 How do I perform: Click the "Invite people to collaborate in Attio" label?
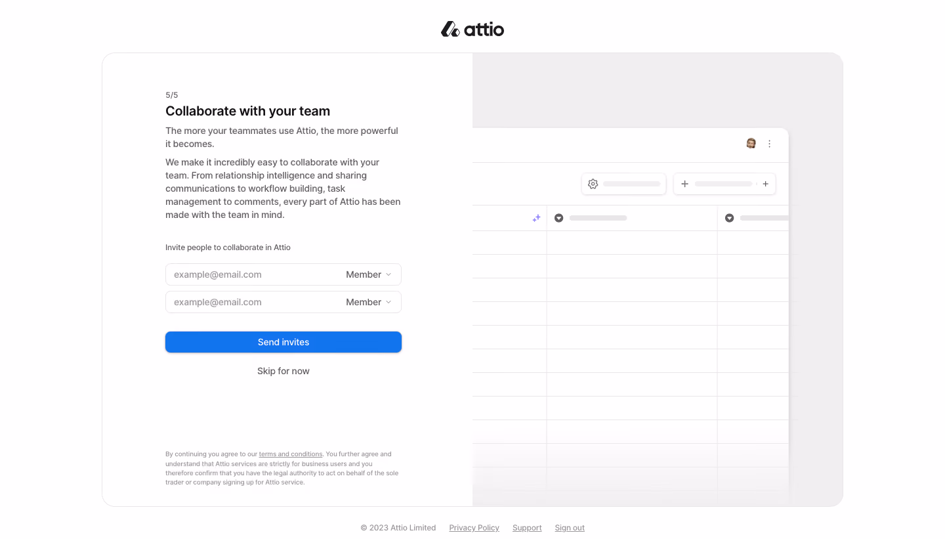pyautogui.click(x=228, y=248)
